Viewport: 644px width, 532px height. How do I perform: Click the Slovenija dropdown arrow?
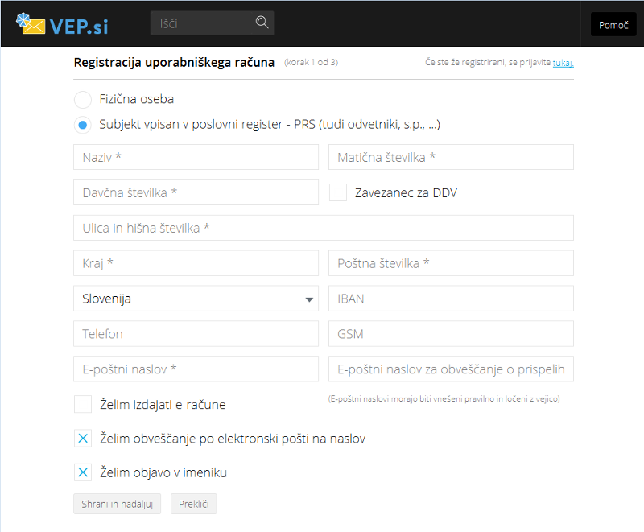309,299
